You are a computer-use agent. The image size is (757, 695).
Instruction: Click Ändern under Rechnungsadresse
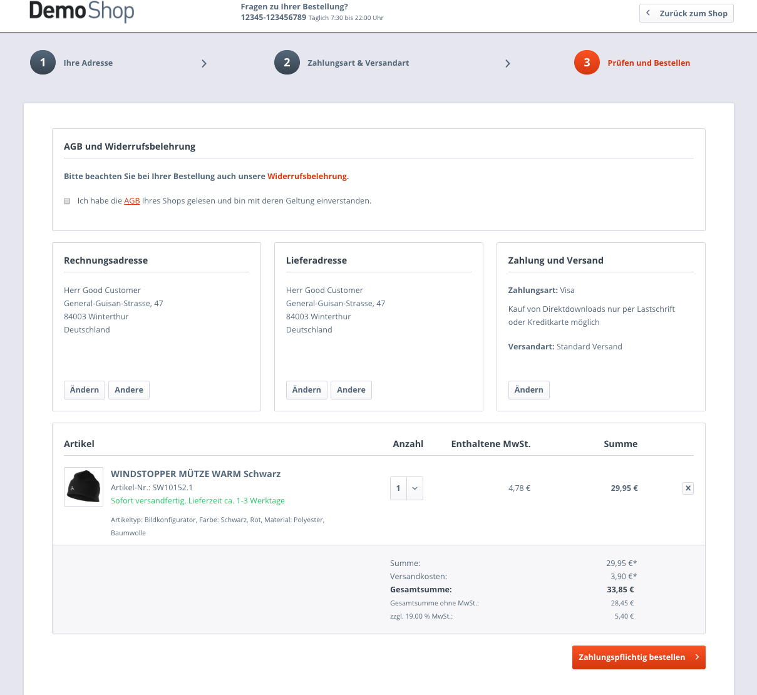click(x=85, y=390)
